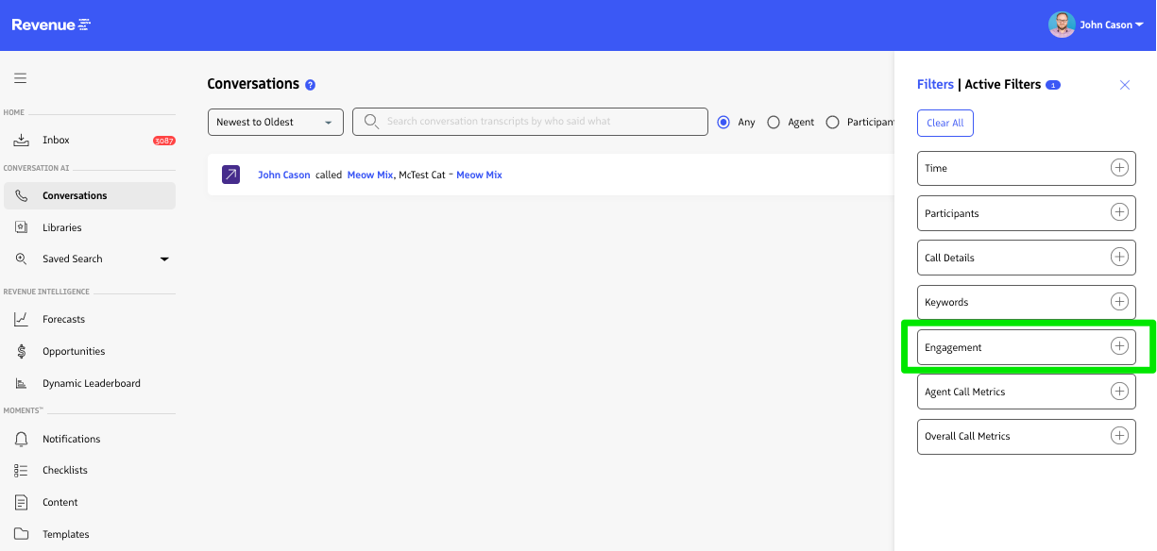Expand the Saved Search submenu arrow
The image size is (1157, 551).
(x=164, y=259)
